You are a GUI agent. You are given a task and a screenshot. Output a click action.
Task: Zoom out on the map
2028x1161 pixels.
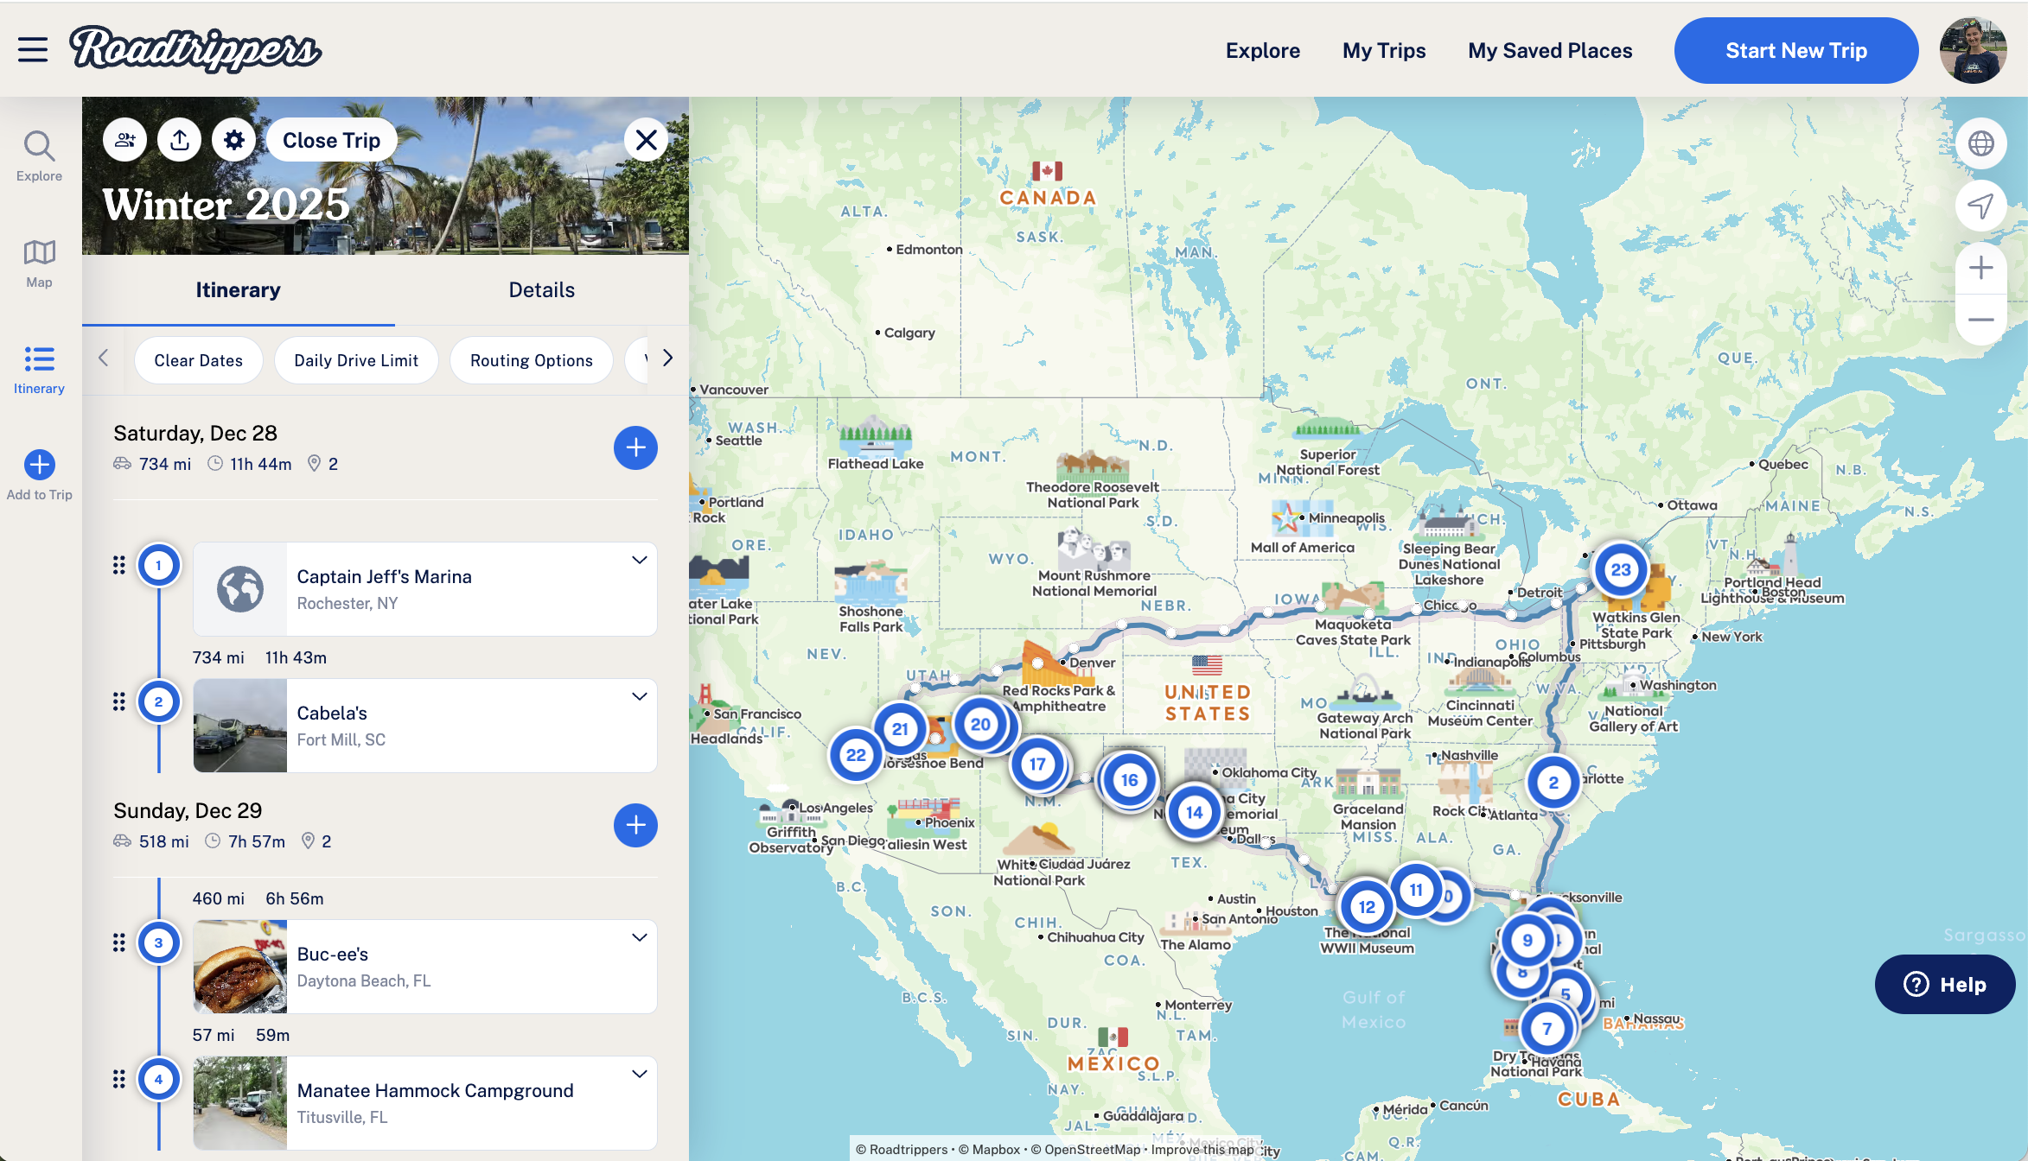1980,320
